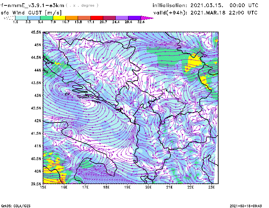This screenshot has height=208, width=269.
Task: Select the violet 28.4–32.6 legend swatch
Action: pyautogui.click(x=134, y=18)
